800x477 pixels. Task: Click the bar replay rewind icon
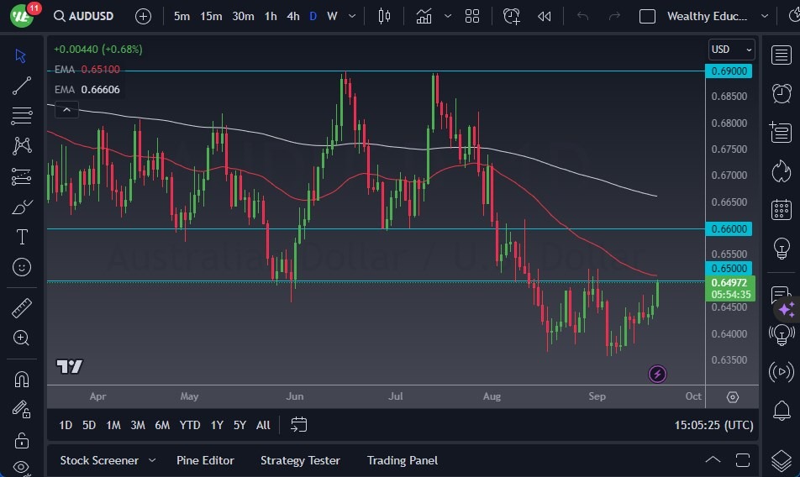(x=545, y=16)
